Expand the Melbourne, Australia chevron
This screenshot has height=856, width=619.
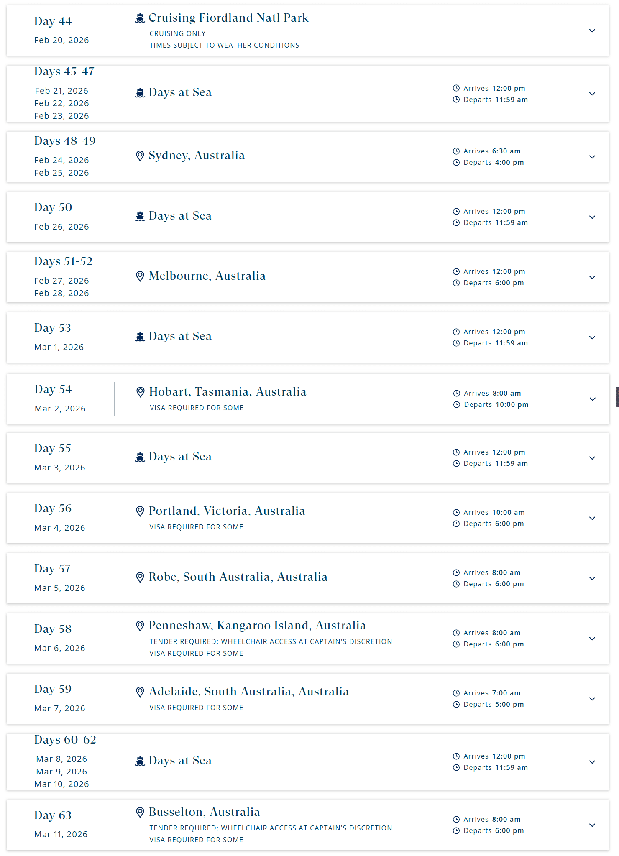click(x=592, y=278)
